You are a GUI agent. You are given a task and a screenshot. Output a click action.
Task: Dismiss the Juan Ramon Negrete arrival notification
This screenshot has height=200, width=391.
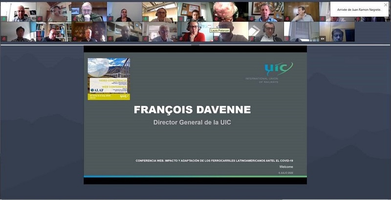coord(386,5)
